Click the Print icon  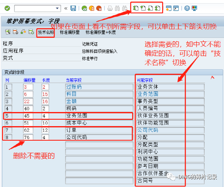110,8
